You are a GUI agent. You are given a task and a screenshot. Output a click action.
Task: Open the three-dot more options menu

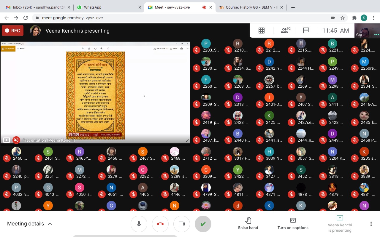[x=371, y=224]
